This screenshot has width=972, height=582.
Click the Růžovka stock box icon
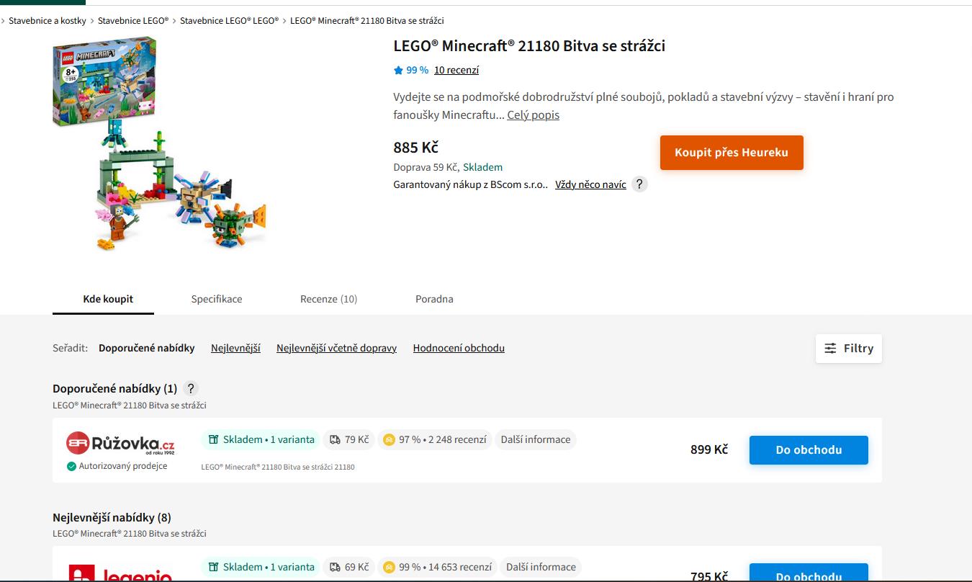213,440
